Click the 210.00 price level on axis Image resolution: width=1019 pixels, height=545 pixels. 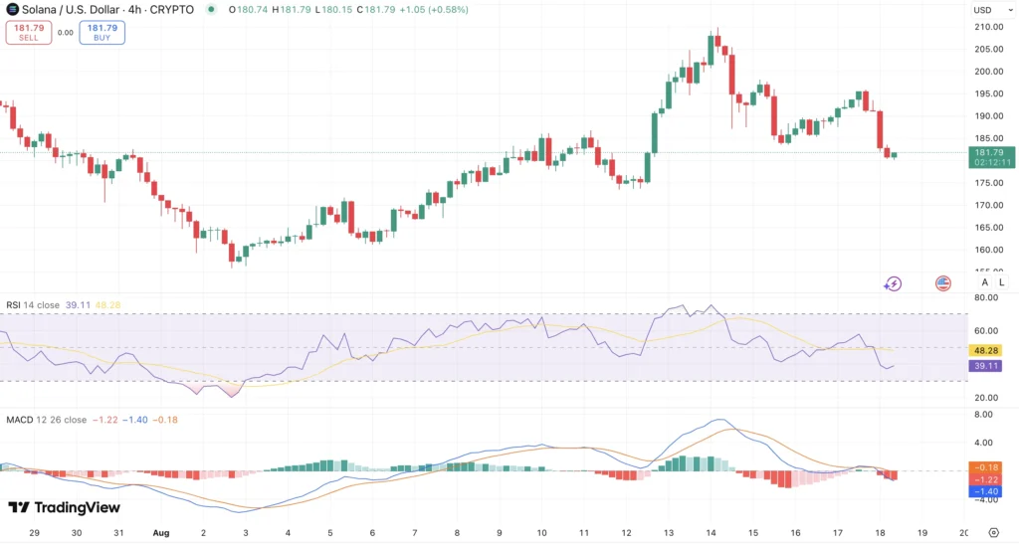click(x=988, y=27)
